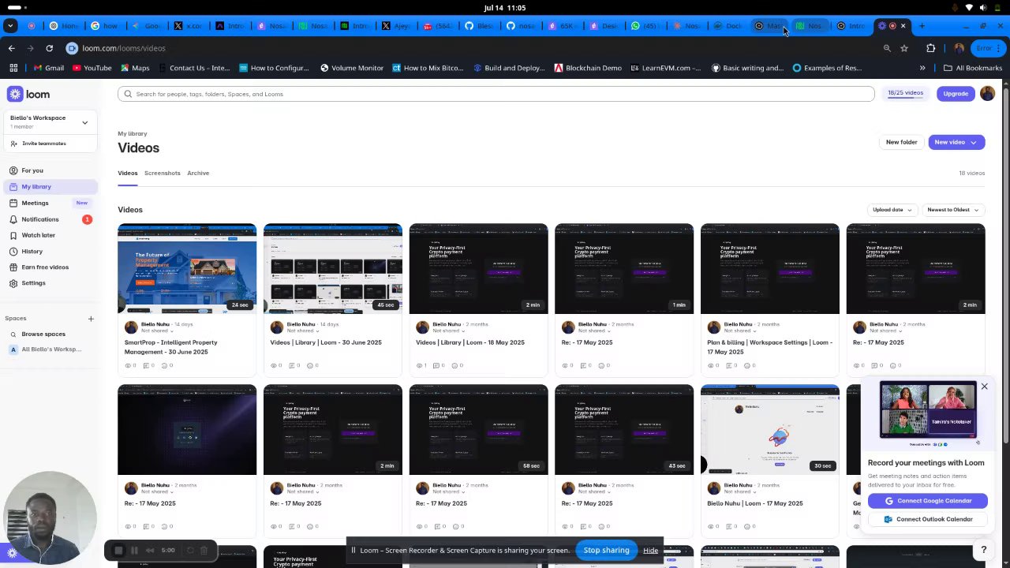Open History in the sidebar
Image resolution: width=1010 pixels, height=568 pixels.
32,251
